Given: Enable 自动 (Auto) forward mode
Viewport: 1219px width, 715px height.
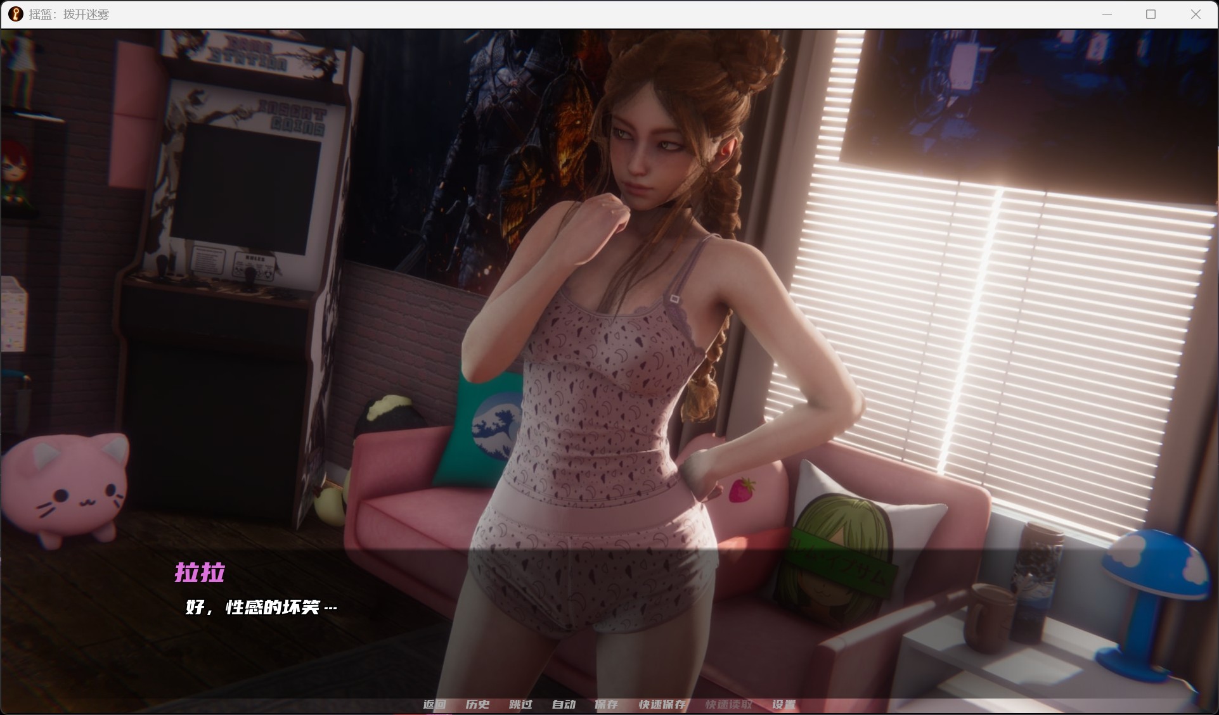Looking at the screenshot, I should (x=564, y=704).
